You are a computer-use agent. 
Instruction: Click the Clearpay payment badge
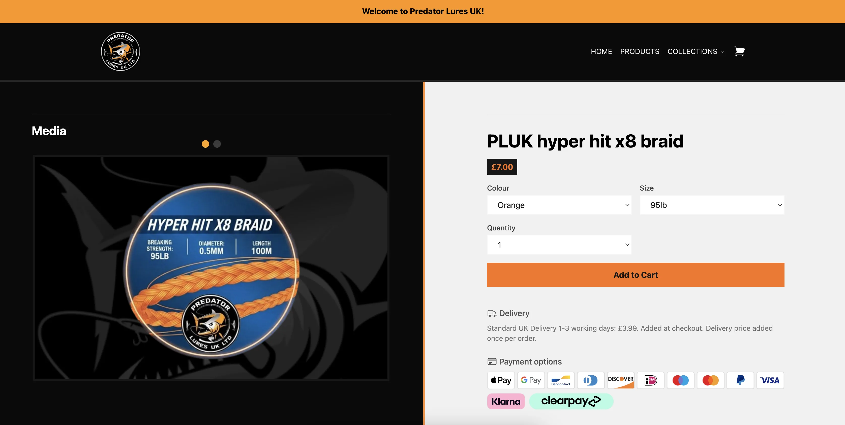point(571,401)
